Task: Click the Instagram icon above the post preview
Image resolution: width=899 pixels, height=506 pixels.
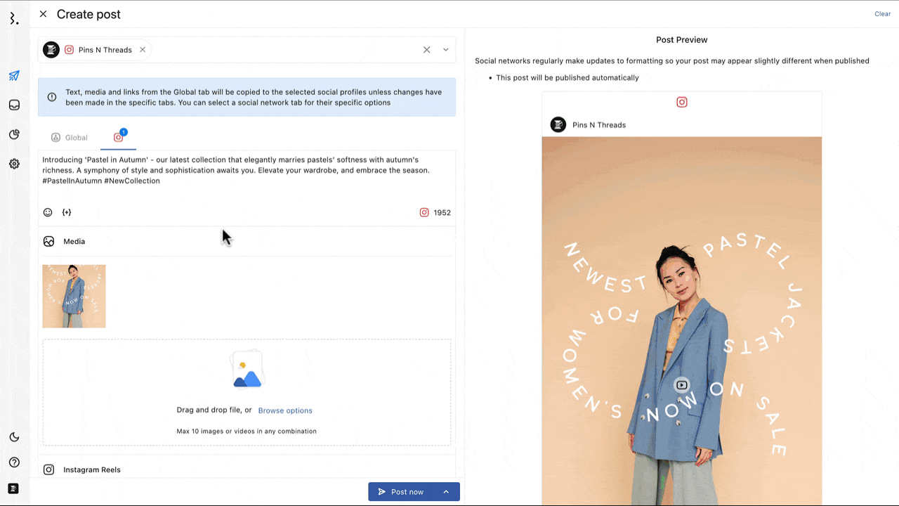Action: pyautogui.click(x=681, y=102)
